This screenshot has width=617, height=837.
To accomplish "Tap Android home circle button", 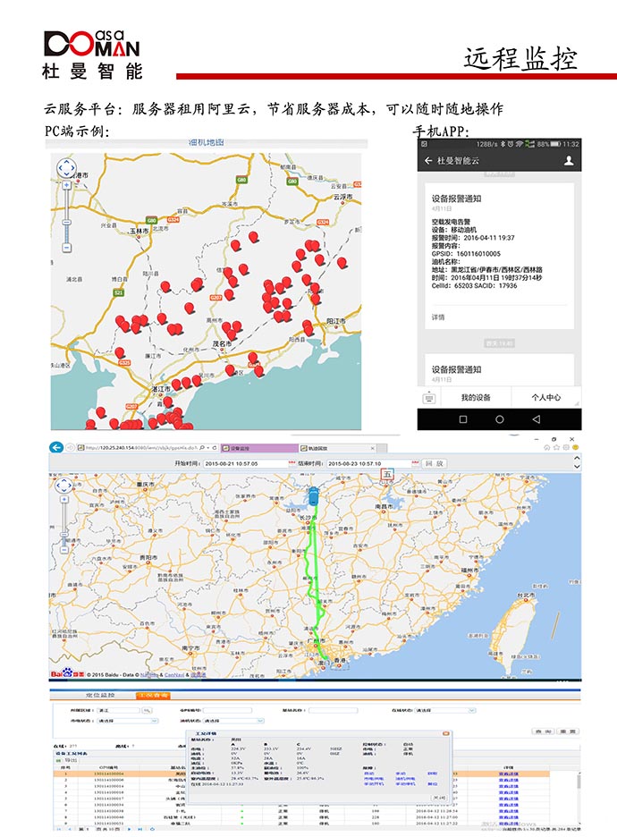I will point(500,419).
